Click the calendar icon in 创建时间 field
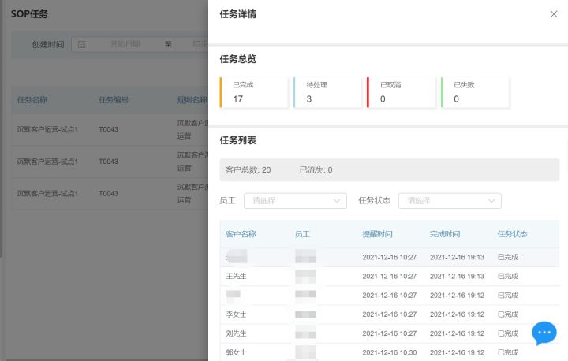 tap(81, 45)
